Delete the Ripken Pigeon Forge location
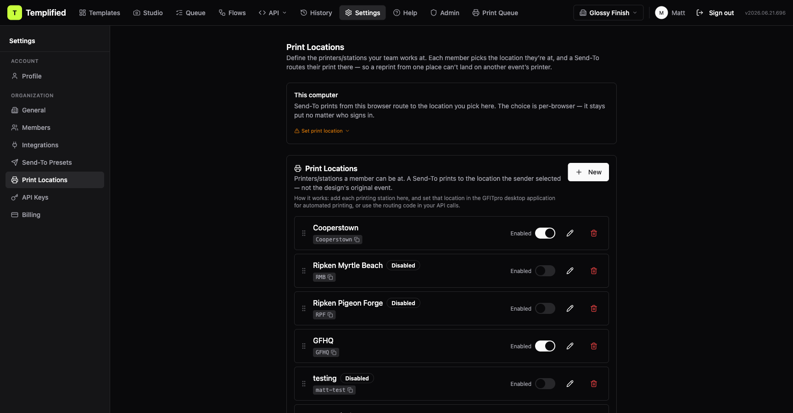The image size is (793, 413). (594, 308)
